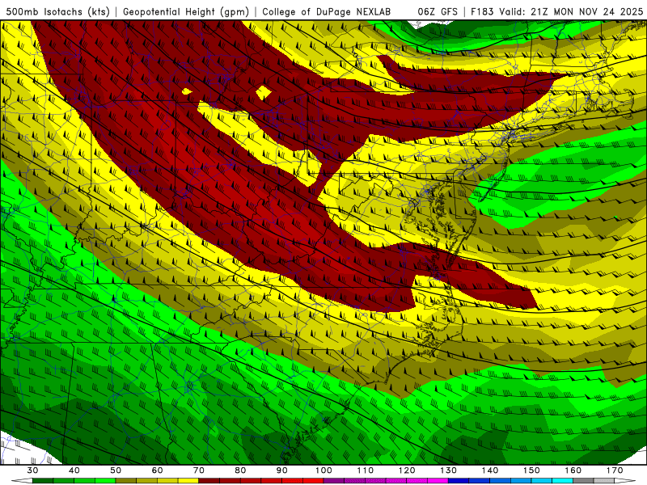Click the 110 label on color scale
This screenshot has height=485, width=647.
pyautogui.click(x=366, y=470)
